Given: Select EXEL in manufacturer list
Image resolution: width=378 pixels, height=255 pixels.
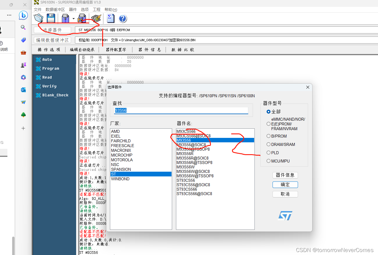Looking at the screenshot, I should pyautogui.click(x=141, y=136).
